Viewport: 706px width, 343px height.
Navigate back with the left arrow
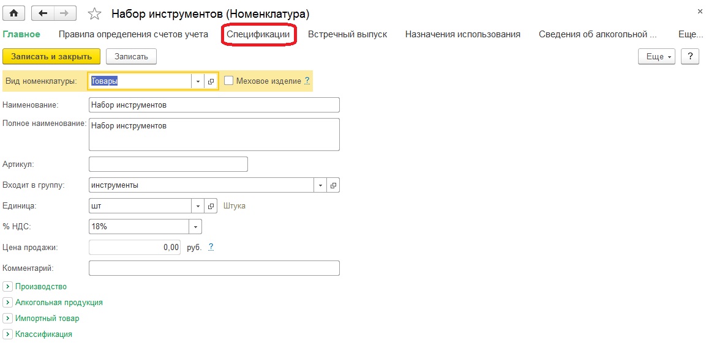click(43, 13)
